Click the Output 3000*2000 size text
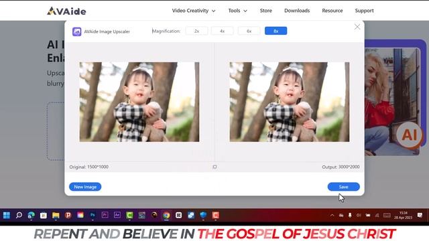This screenshot has width=429, height=241. pos(341,167)
